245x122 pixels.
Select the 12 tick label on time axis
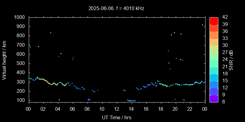[x=117, y=109]
